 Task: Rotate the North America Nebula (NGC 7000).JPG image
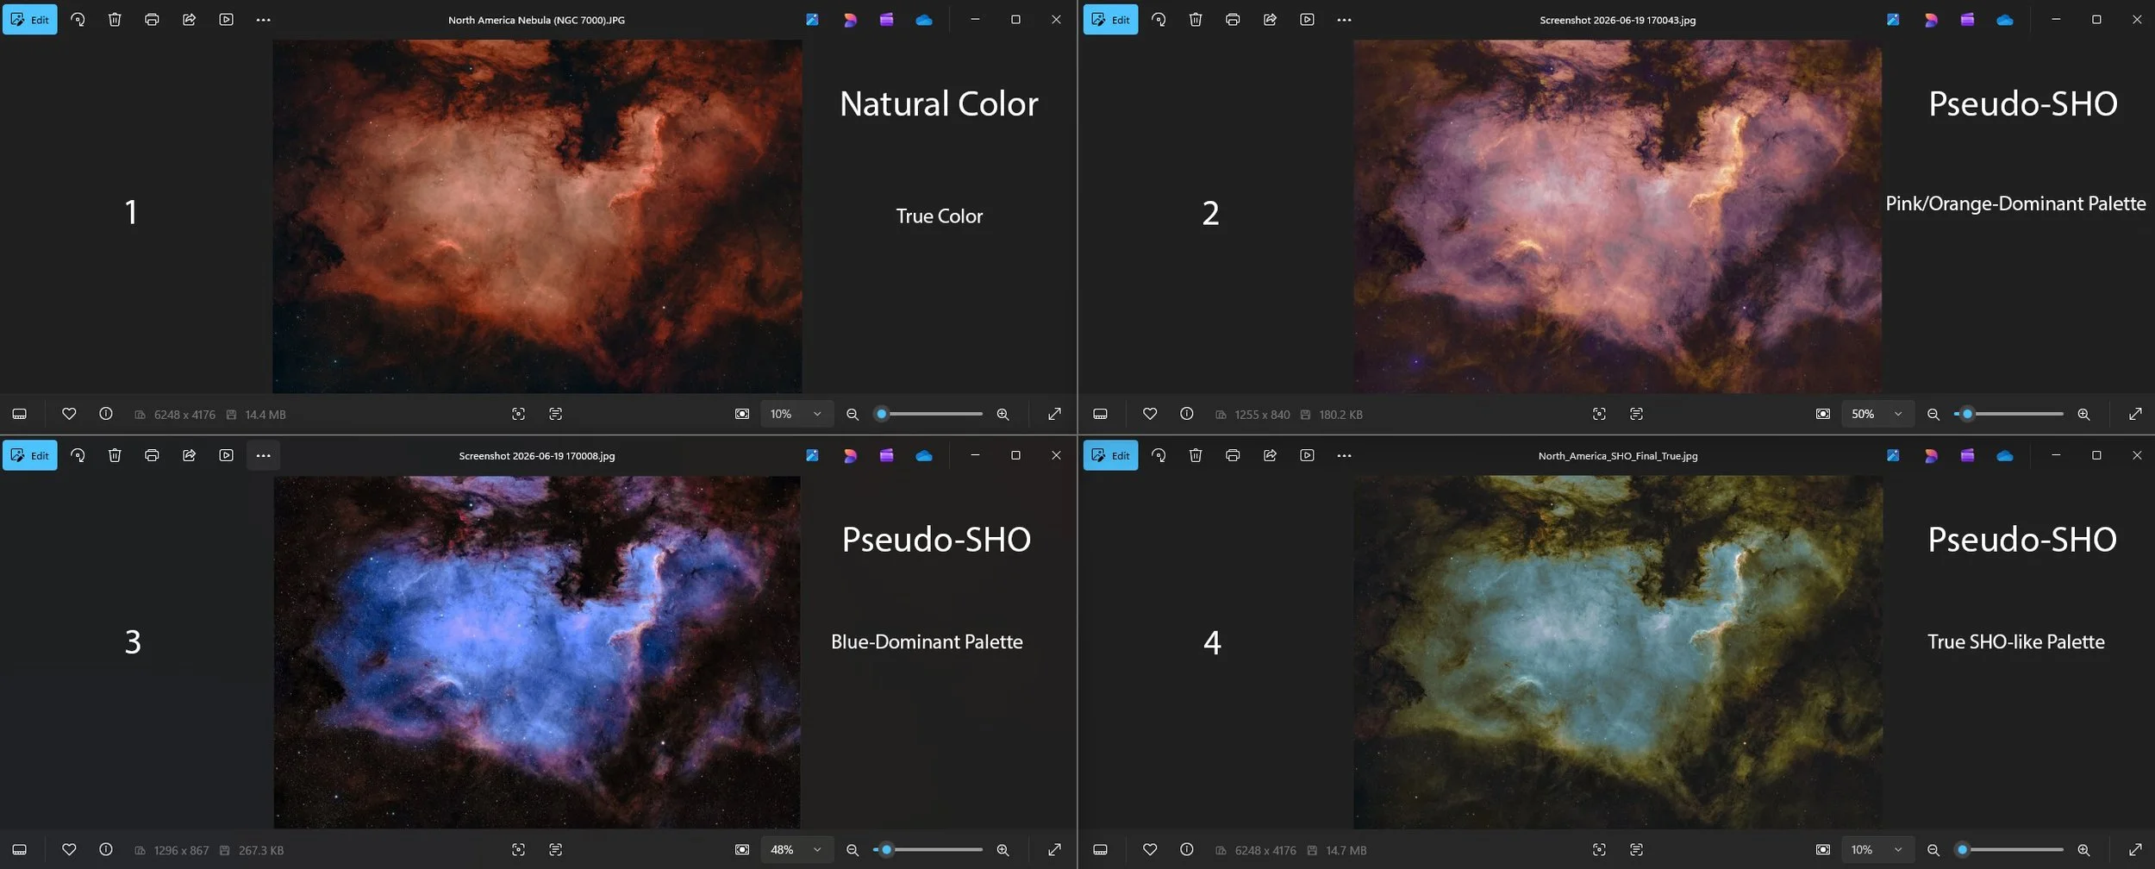(x=78, y=19)
